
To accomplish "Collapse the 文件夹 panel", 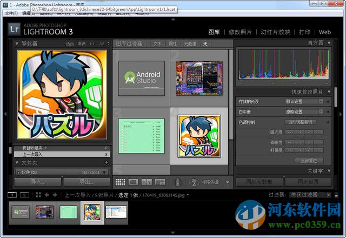I will (17, 163).
